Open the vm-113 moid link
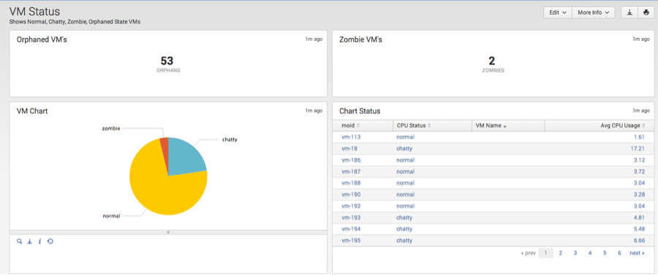The width and height of the screenshot is (658, 275). click(351, 137)
